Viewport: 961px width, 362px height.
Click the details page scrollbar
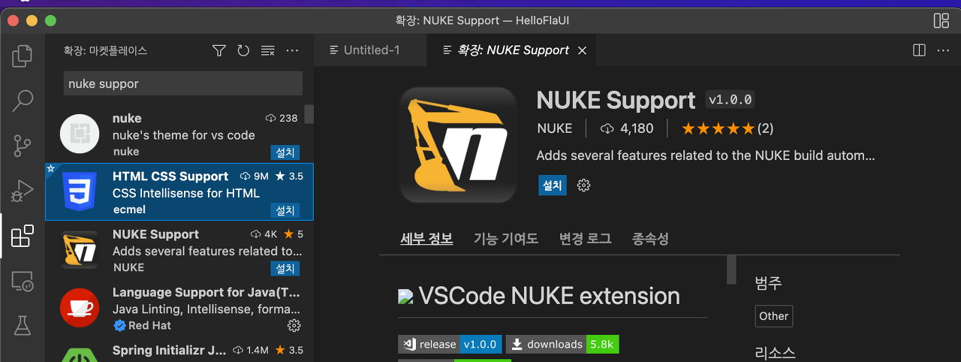click(x=731, y=270)
